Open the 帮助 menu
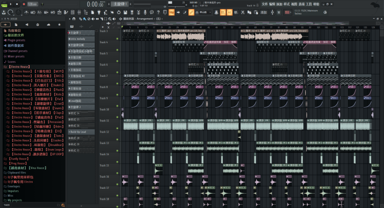The image size is (384, 208). pos(316,4)
